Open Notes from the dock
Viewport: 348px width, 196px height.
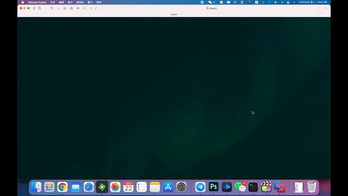click(154, 187)
